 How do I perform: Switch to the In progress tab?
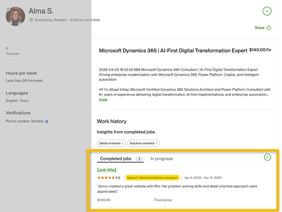[x=162, y=159]
